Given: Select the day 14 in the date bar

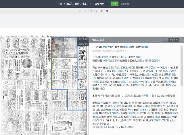Looking at the screenshot, I should pos(84,4).
